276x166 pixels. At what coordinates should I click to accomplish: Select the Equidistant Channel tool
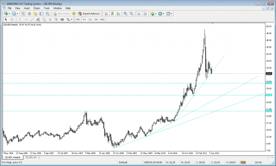click(x=38, y=19)
